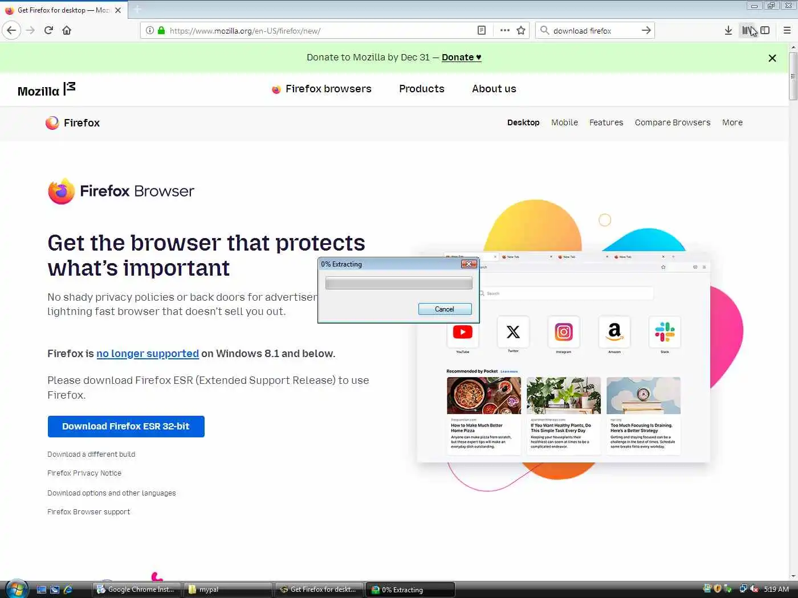Go to Features section

click(606, 122)
